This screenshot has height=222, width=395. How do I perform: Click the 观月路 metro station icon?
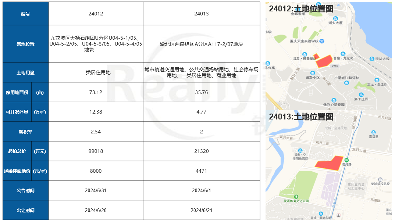pos(346,160)
